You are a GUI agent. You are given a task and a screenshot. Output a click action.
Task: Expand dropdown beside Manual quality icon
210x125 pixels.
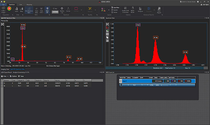pyautogui.click(x=95, y=10)
